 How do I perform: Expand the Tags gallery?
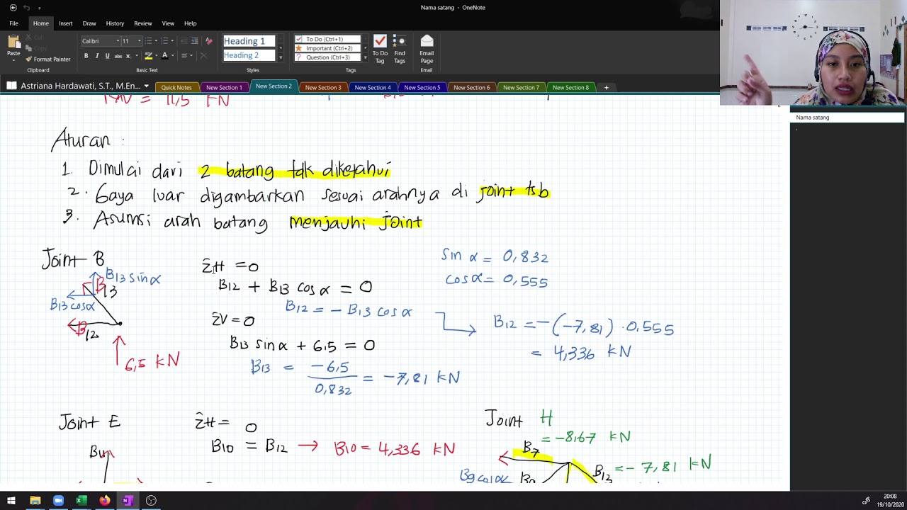pos(365,57)
